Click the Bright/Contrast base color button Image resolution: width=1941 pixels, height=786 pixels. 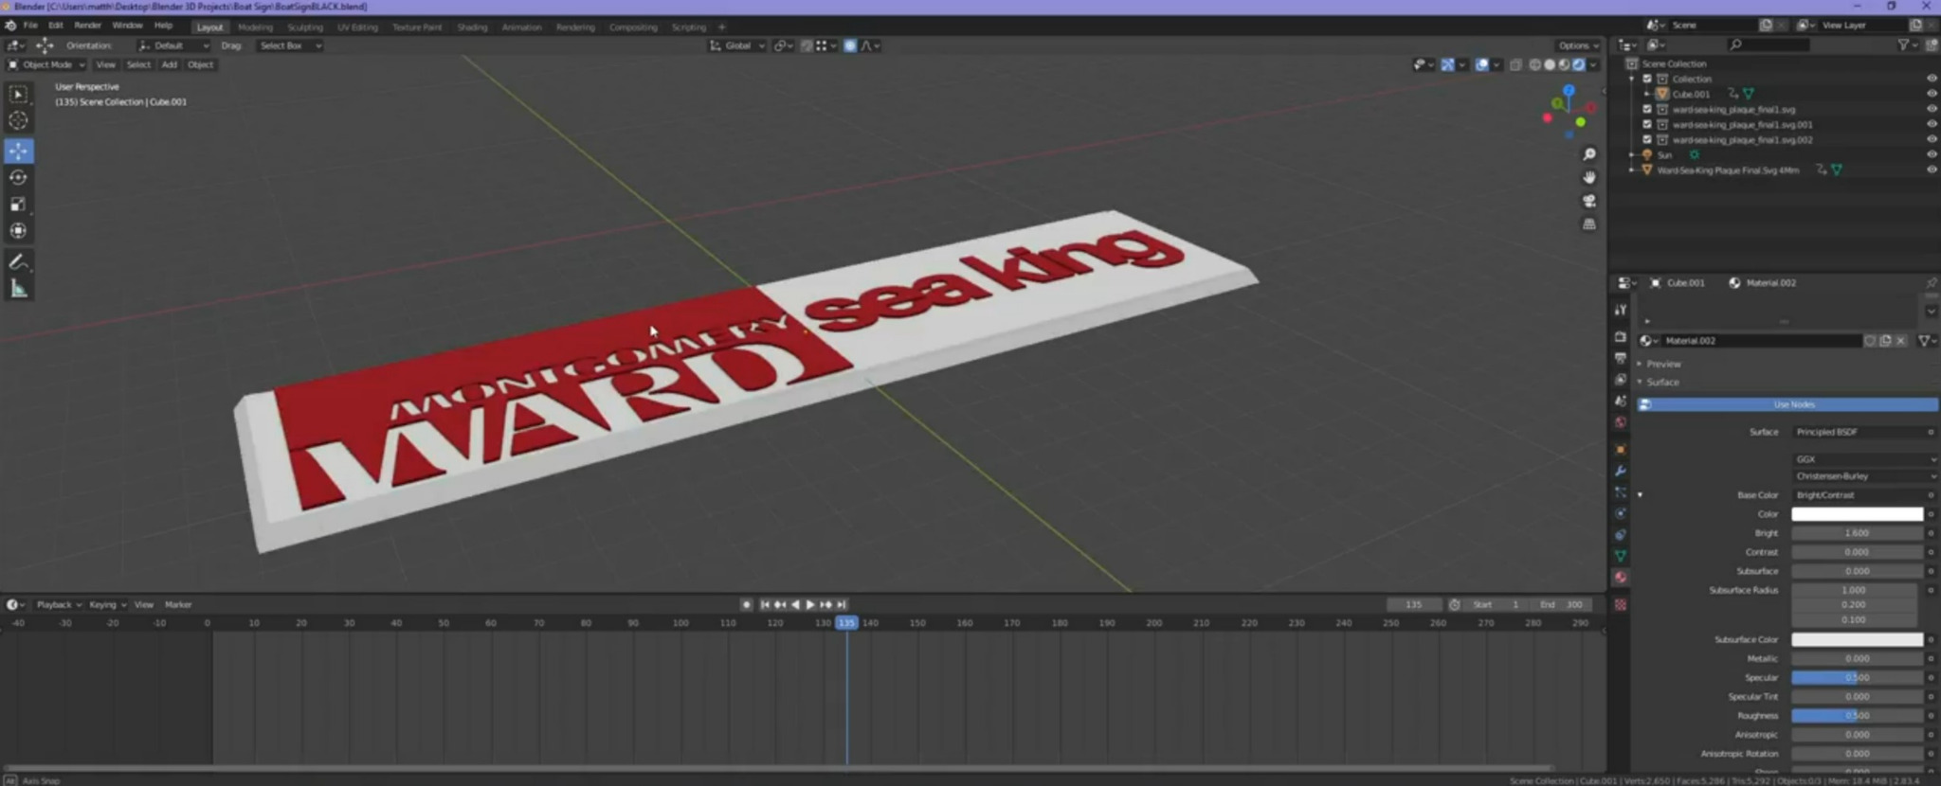[1858, 495]
